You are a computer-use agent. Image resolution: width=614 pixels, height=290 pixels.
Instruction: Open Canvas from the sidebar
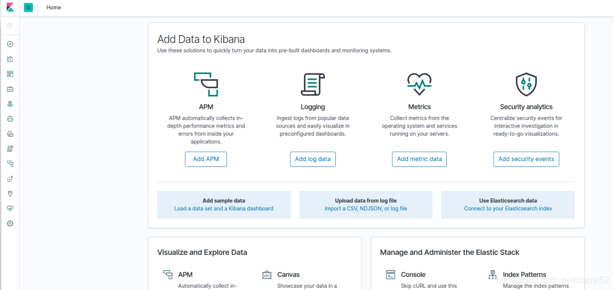pyautogui.click(x=10, y=89)
